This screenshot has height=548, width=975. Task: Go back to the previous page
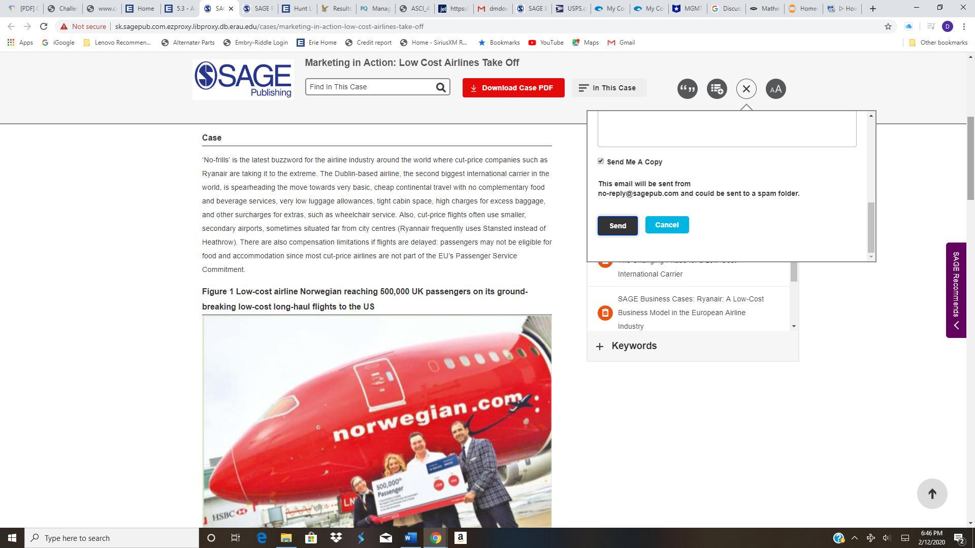pos(11,26)
